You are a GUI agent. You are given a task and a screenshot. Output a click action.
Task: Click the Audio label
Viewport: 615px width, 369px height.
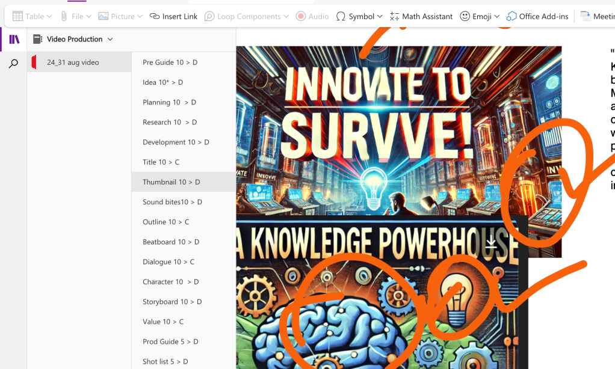pos(318,16)
